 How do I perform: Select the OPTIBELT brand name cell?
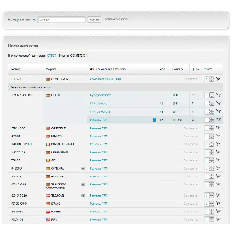[58, 128]
